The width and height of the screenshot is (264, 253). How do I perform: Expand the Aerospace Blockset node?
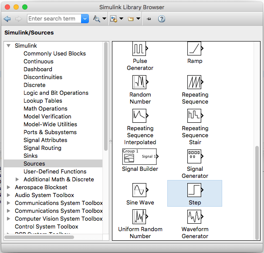point(8,187)
